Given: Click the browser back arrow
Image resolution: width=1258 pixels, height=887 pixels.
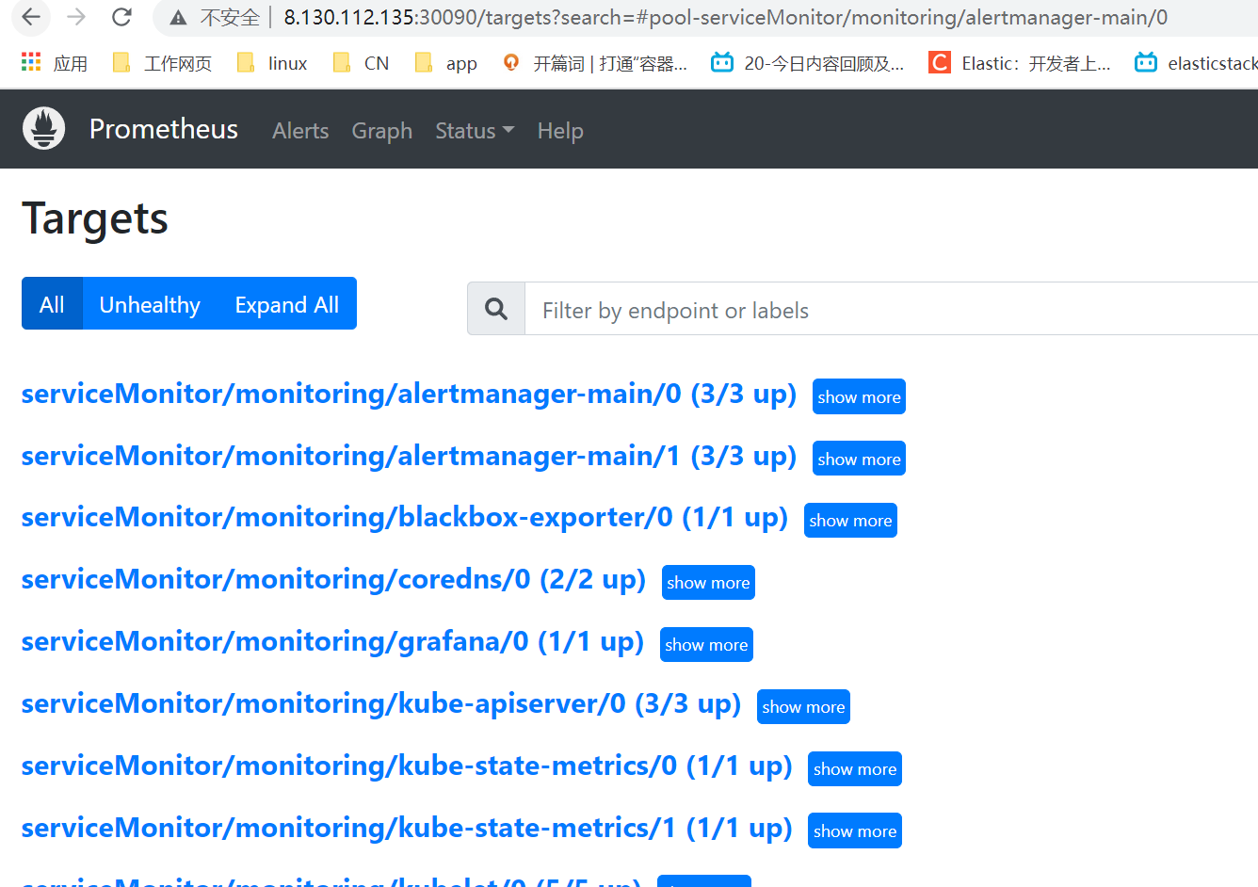Looking at the screenshot, I should coord(31,17).
